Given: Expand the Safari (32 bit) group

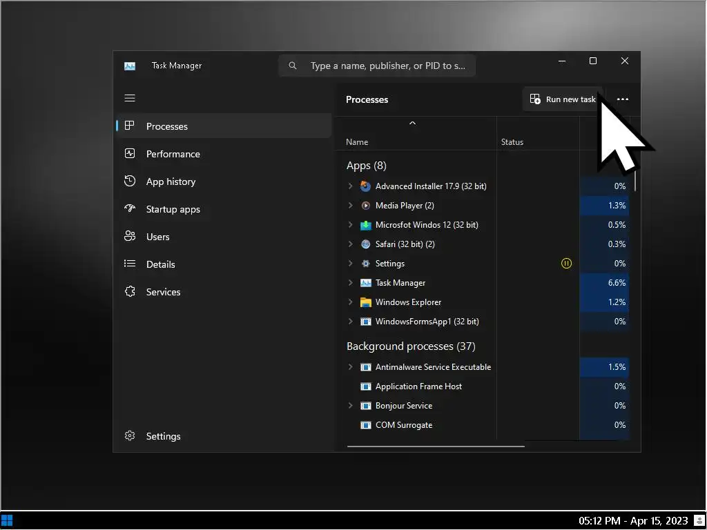Looking at the screenshot, I should tap(350, 244).
